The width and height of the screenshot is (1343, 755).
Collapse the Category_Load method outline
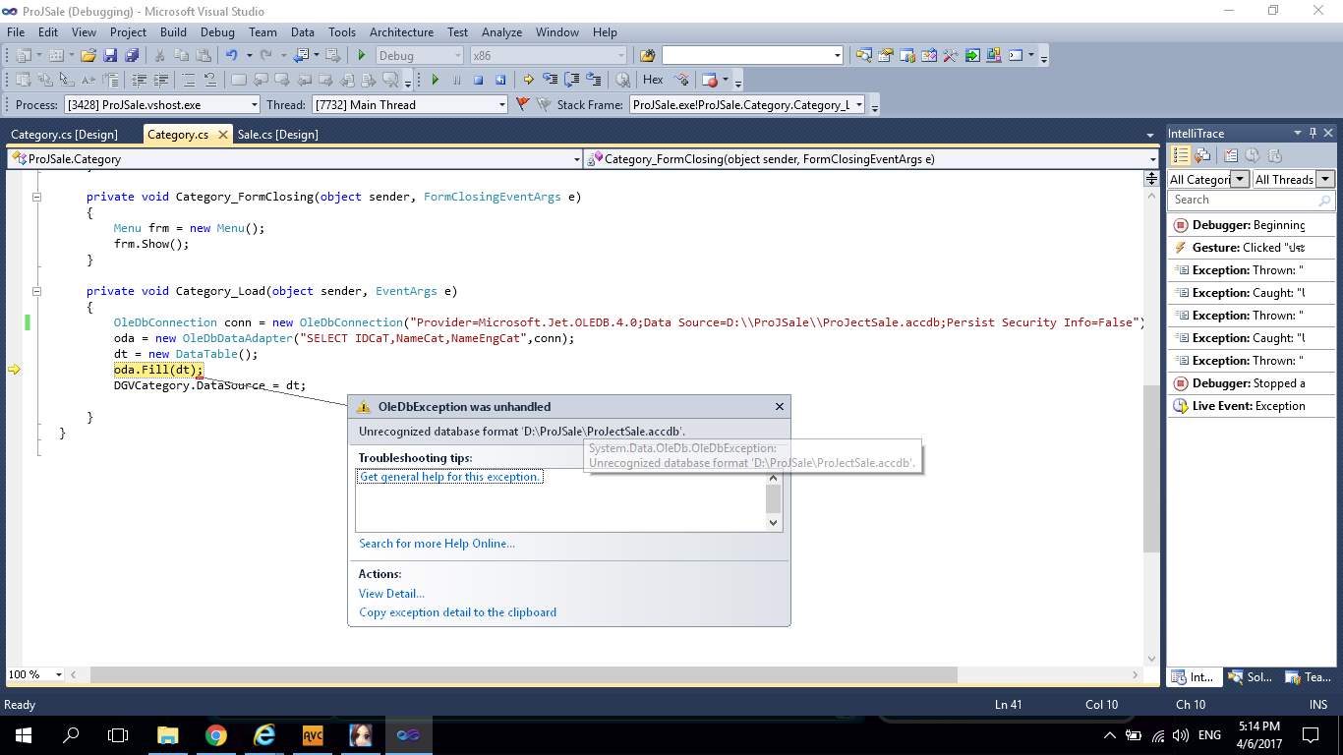pyautogui.click(x=37, y=291)
